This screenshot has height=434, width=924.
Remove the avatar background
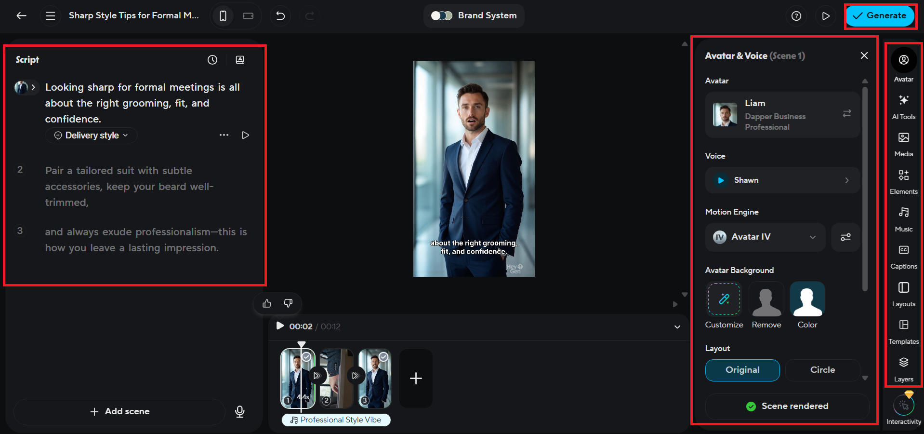(766, 299)
